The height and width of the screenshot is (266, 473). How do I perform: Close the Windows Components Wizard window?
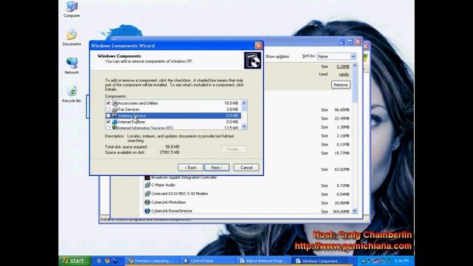[x=258, y=46]
